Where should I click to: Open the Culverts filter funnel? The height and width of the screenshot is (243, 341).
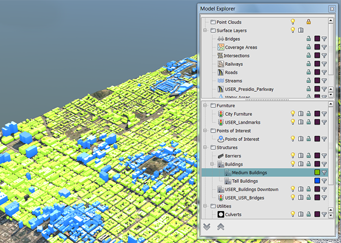pyautogui.click(x=324, y=214)
